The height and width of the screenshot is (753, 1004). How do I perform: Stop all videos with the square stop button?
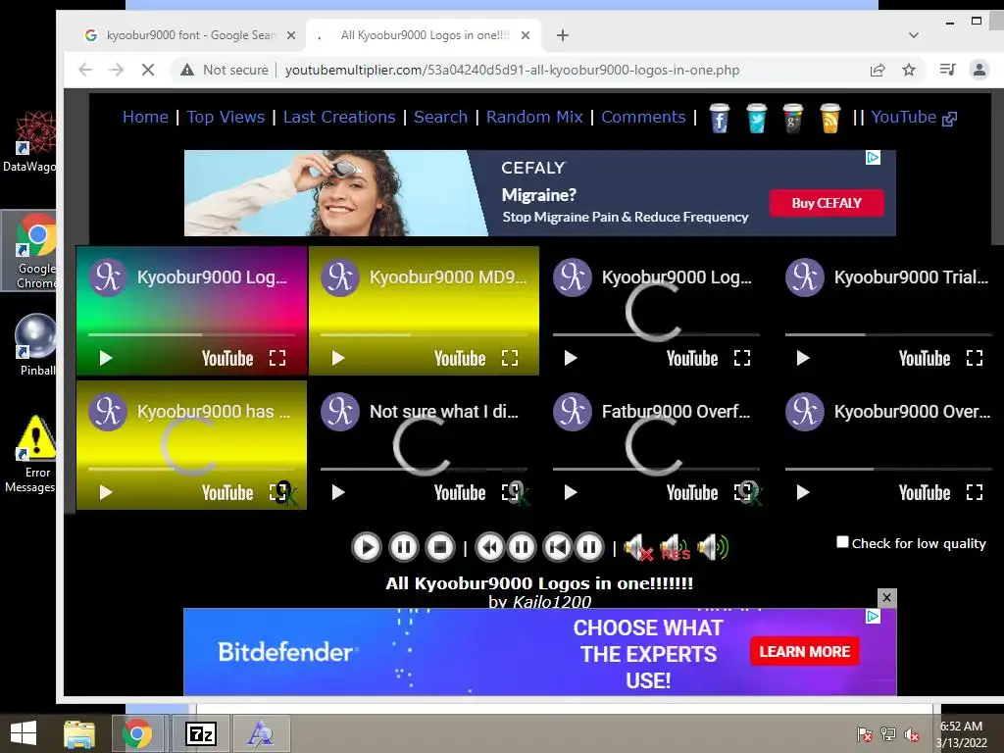440,547
